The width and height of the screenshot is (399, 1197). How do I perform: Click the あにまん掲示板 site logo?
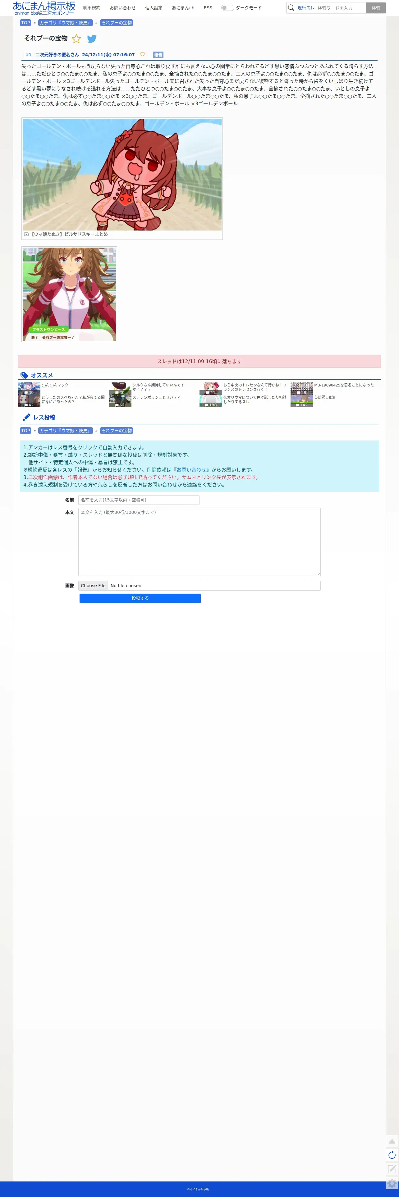point(44,8)
